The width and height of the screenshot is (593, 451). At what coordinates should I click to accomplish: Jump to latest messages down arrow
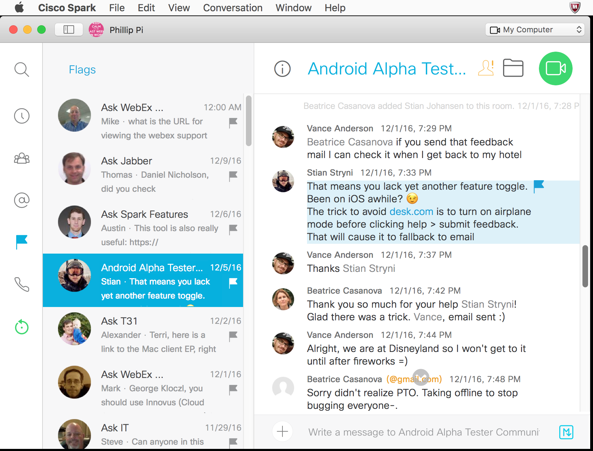[421, 377]
